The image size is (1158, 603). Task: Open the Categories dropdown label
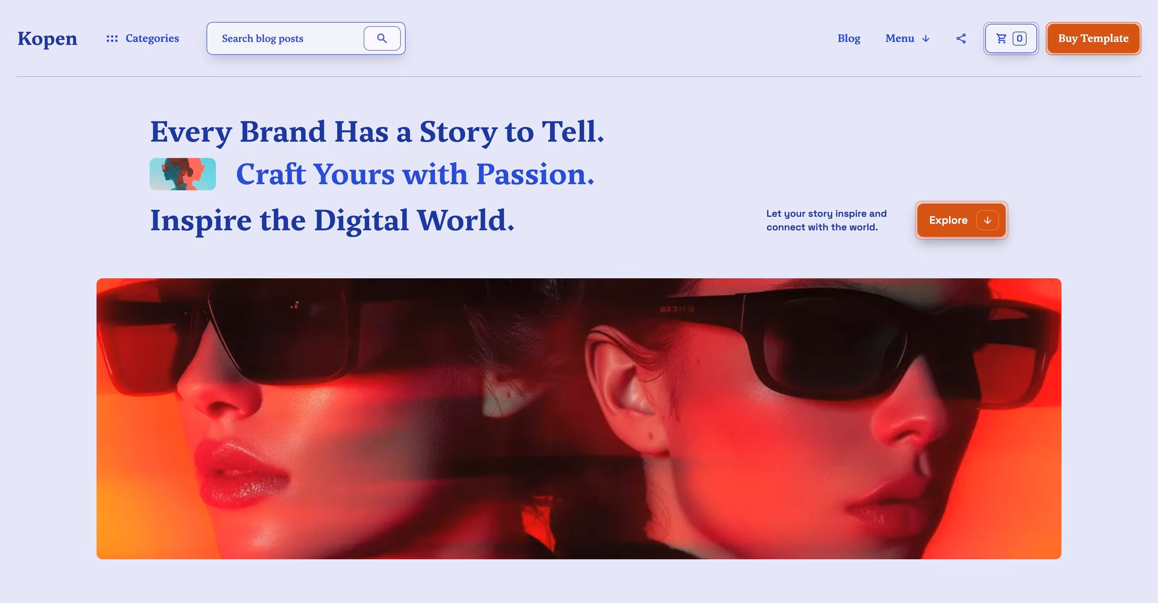[x=152, y=39]
